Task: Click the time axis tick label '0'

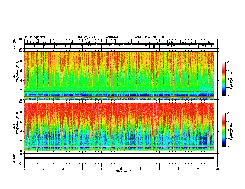Action: click(x=24, y=169)
